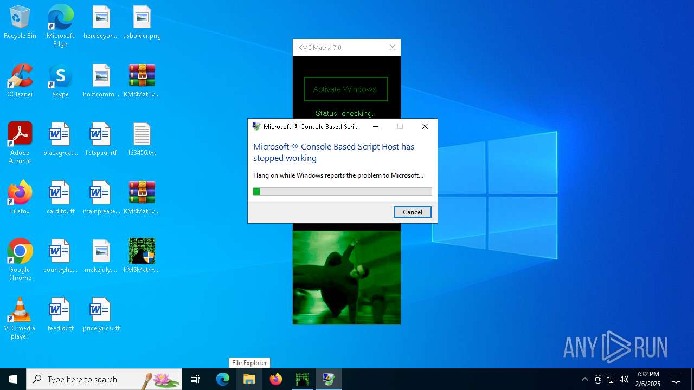Click the 'Hang on while Windows reports' message
Screen dimensions: 694x390
[338, 175]
